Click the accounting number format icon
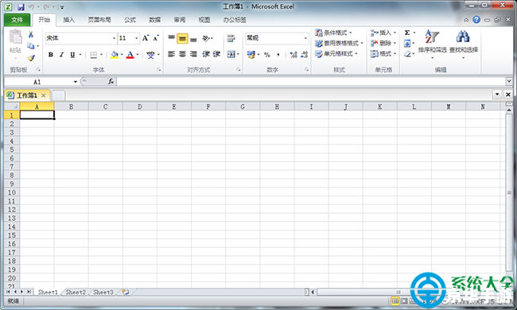 click(x=251, y=54)
